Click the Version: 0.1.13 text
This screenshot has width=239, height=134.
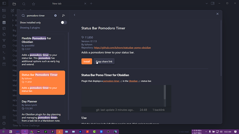point(89,41)
